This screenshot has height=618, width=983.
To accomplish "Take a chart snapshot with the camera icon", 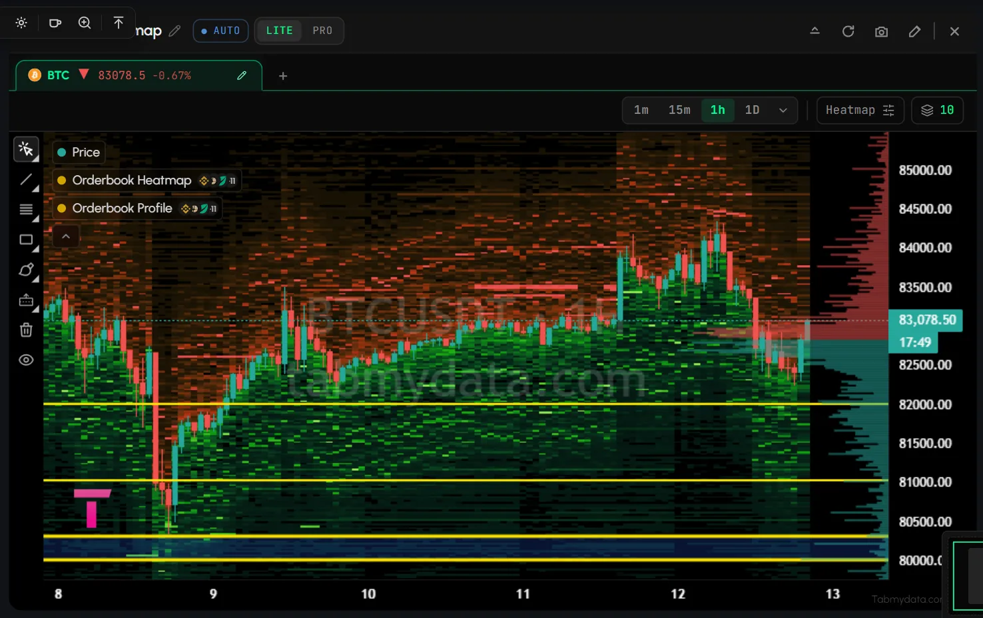I will pyautogui.click(x=881, y=31).
